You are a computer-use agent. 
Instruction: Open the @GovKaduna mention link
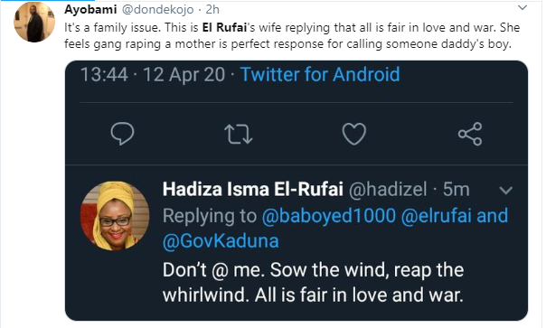221,240
